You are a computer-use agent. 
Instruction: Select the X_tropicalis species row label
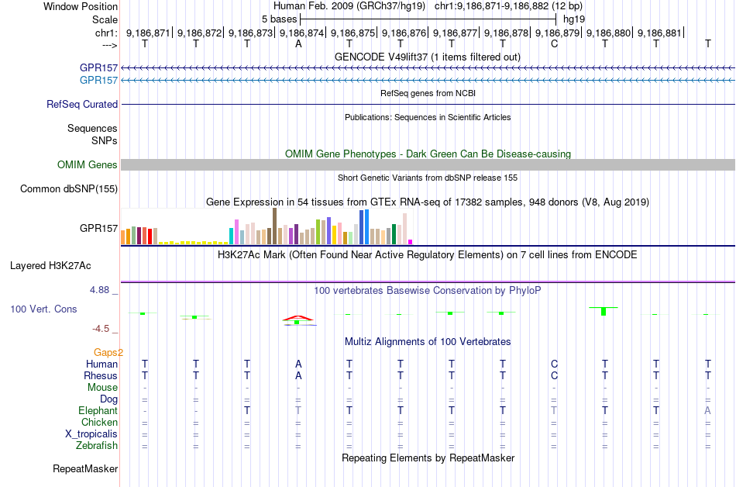click(x=91, y=434)
